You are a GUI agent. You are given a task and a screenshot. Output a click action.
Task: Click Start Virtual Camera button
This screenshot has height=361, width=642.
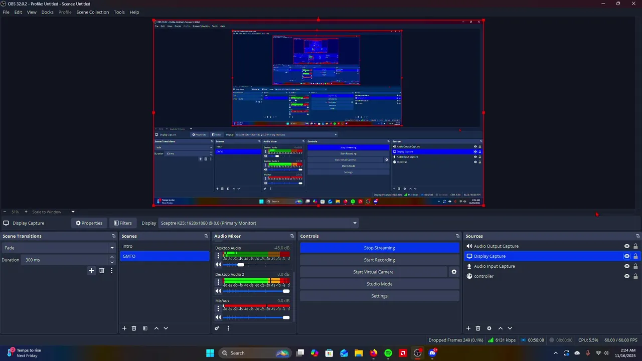(373, 272)
